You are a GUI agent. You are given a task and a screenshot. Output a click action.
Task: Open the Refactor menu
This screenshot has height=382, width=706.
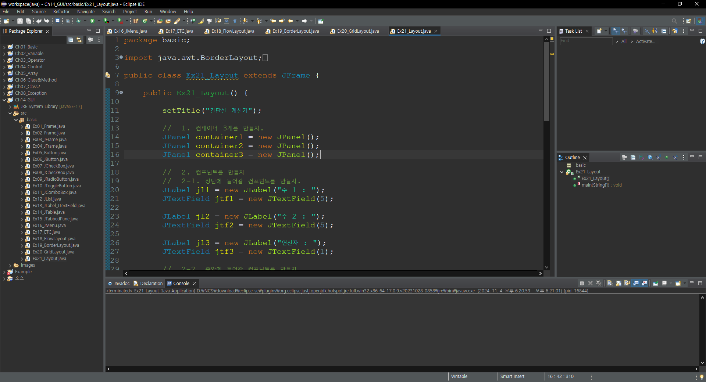point(61,12)
